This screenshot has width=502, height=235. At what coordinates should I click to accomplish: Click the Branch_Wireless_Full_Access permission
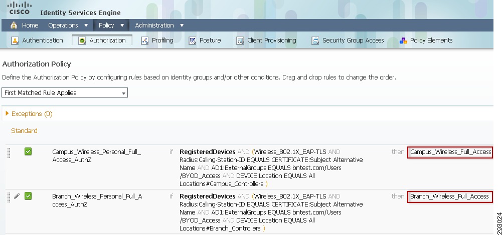tap(450, 196)
